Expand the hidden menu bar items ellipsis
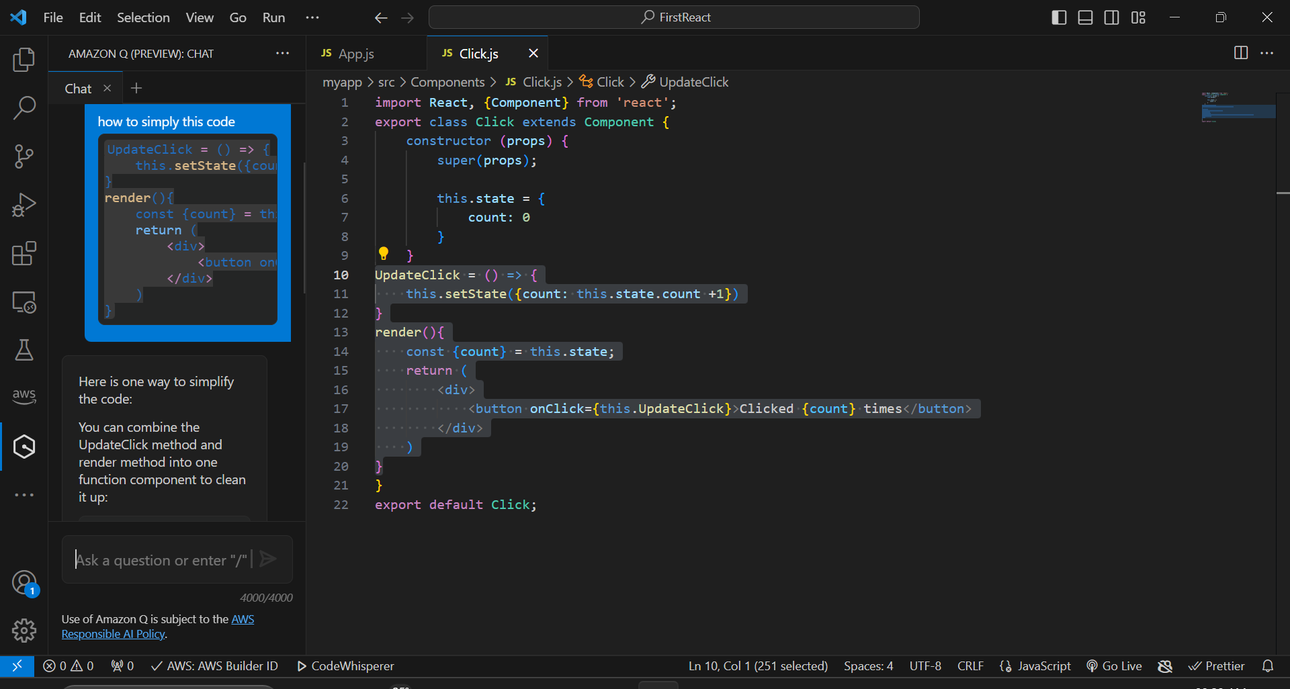This screenshot has width=1290, height=689. click(x=312, y=17)
